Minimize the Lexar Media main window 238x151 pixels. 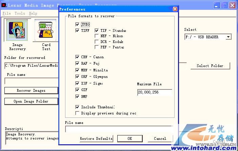pyautogui.click(x=217, y=5)
